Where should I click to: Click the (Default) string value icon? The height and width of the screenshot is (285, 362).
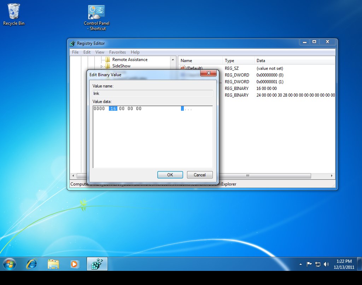(183, 68)
